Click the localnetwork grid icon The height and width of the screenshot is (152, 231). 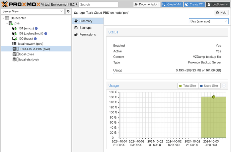pos(14,44)
